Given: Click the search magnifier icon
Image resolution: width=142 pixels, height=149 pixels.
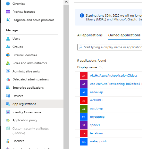Looking at the screenshot, I should tap(80, 47).
